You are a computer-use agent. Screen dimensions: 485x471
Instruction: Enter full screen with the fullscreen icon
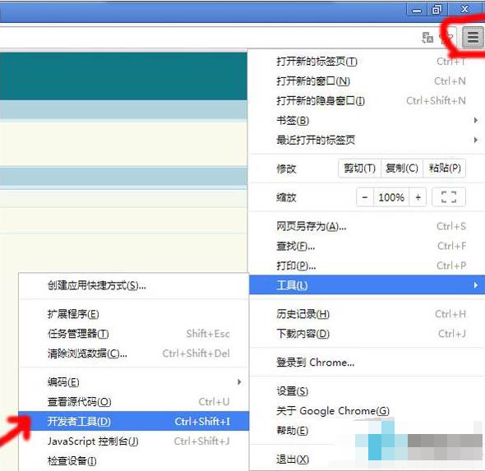coord(449,197)
